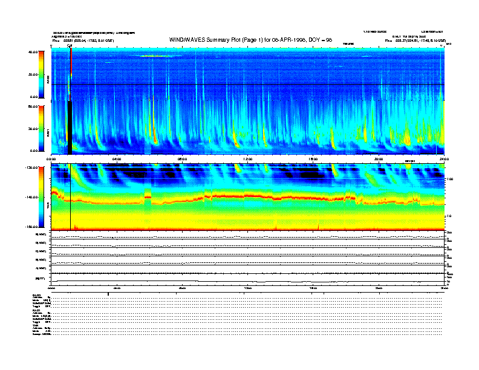Viewport: 479px width, 370px height.
Task: Click the 10 frequency label right of TNR
Action: (449, 216)
